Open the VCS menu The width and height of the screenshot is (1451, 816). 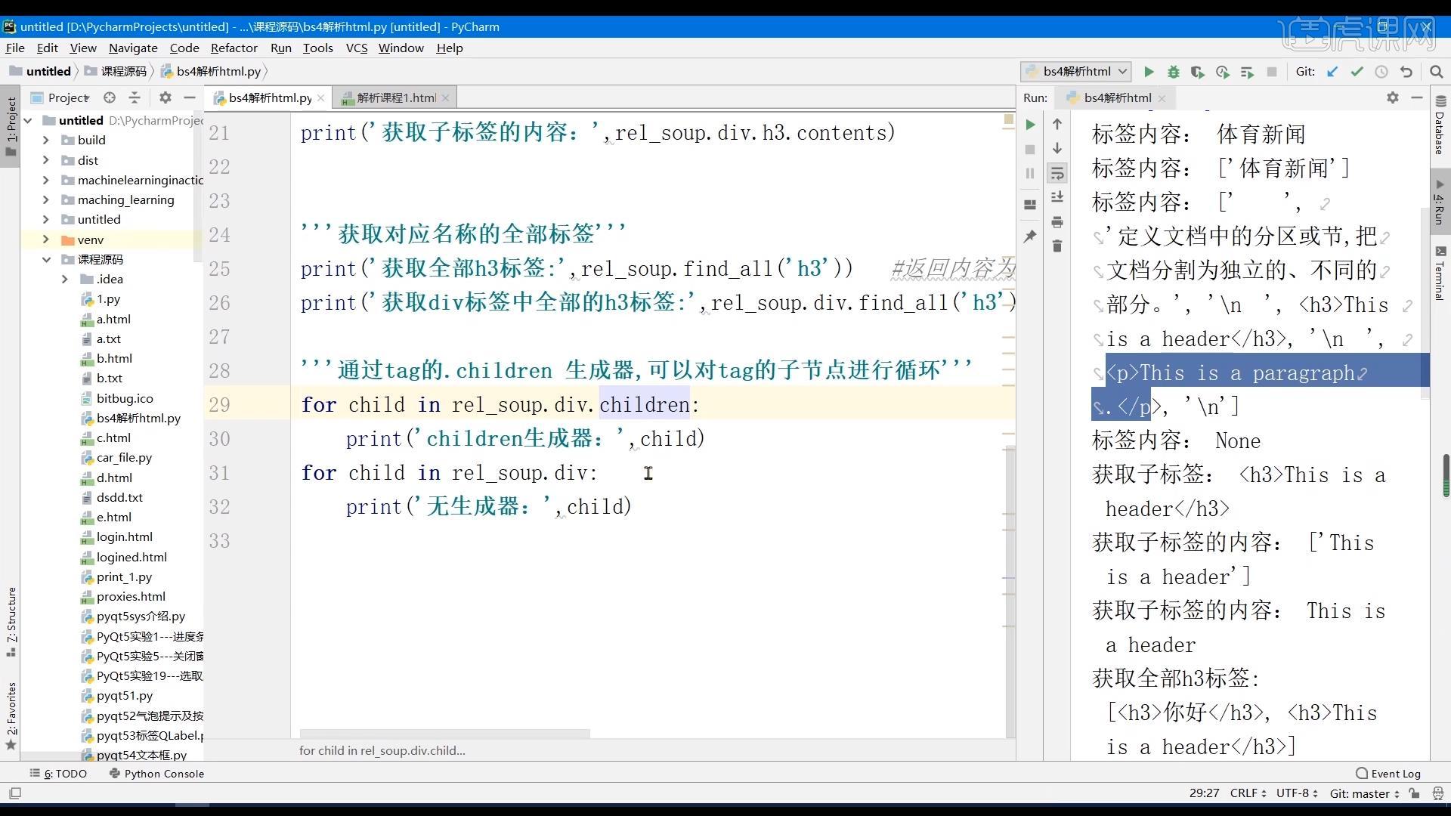357,48
